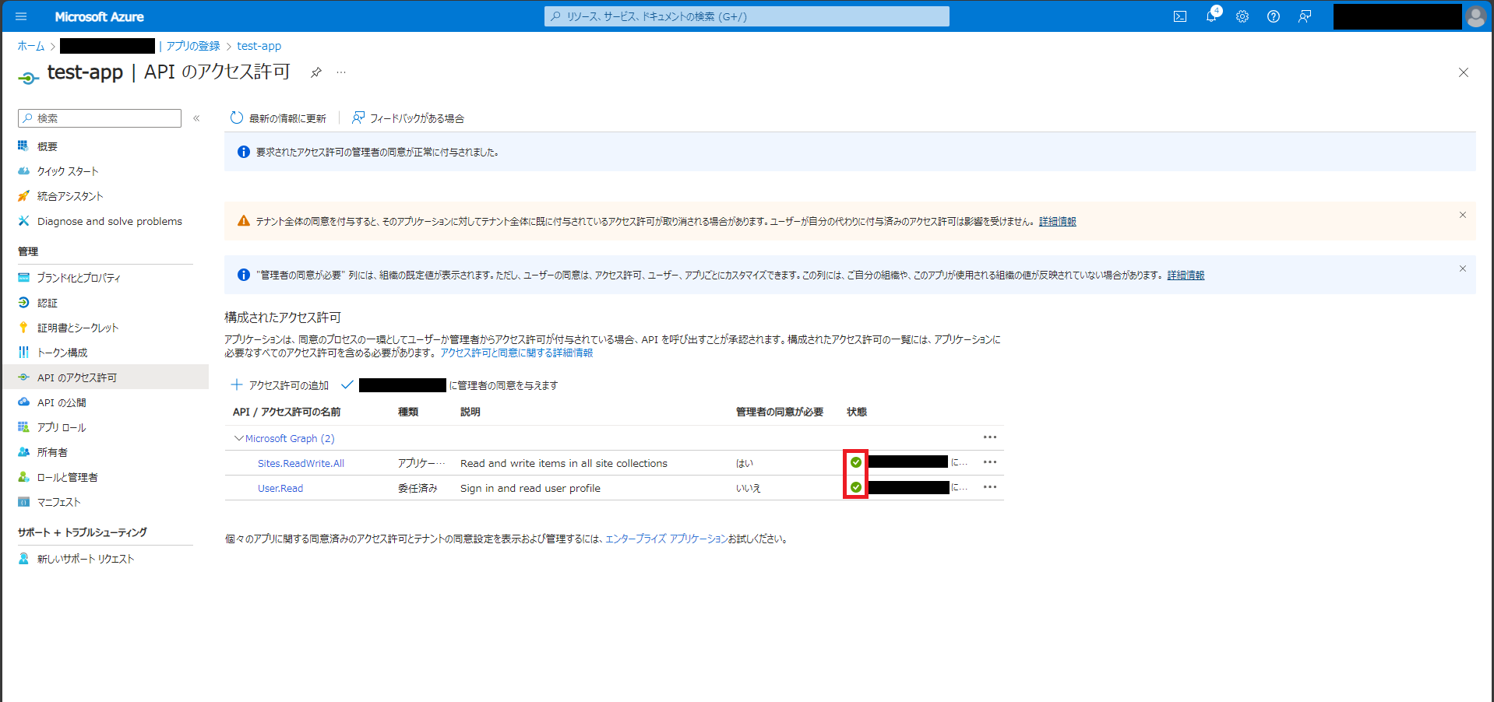This screenshot has height=702, width=1494.
Task: Collapse the Microsoft Graph (2) group
Action: pos(238,438)
